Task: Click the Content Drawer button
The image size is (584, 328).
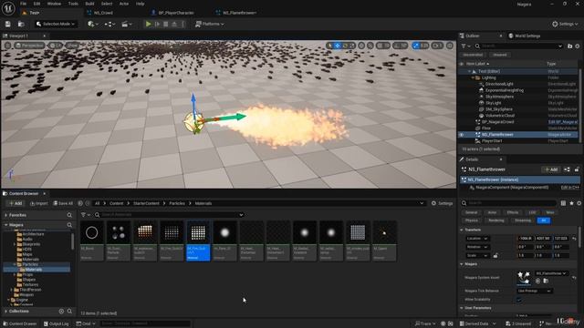Action: (20, 323)
